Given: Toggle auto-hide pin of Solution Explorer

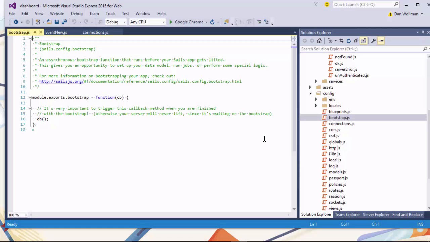Looking at the screenshot, I should click(423, 32).
